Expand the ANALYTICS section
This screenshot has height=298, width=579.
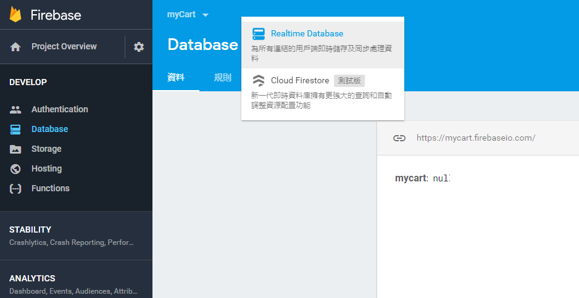tap(76, 284)
